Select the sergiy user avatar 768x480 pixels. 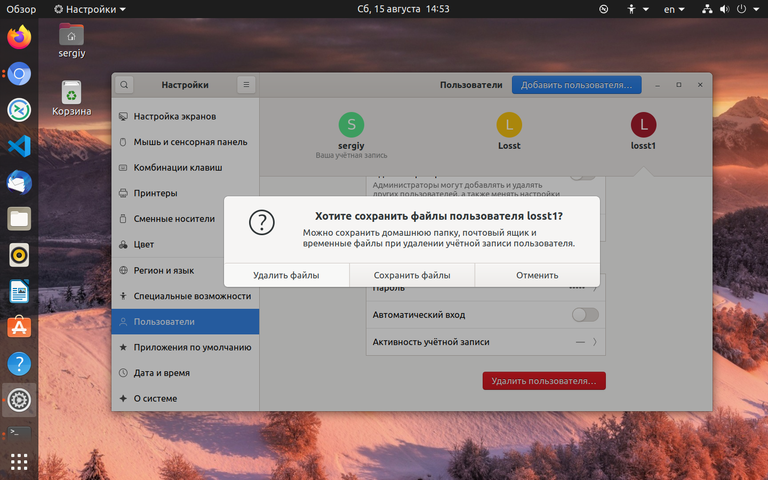coord(351,125)
